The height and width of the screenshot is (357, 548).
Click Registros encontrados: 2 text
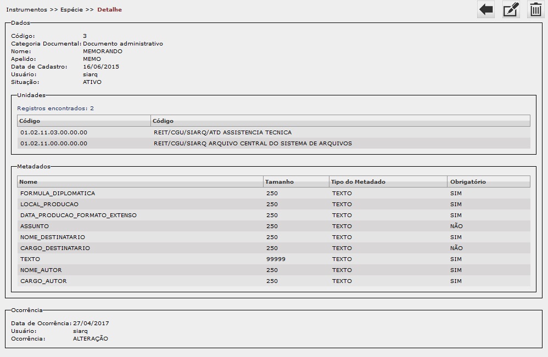click(x=55, y=108)
